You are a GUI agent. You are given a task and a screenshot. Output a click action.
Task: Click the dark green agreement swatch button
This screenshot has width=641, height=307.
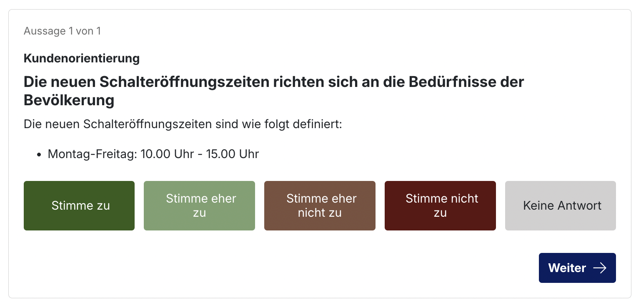click(79, 205)
